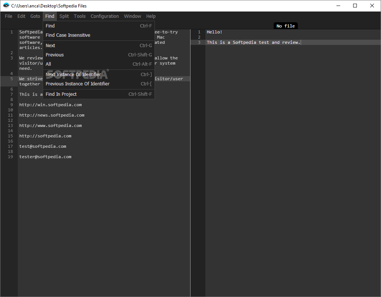The height and width of the screenshot is (297, 381).
Task: Open the Split menu
Action: (x=64, y=16)
